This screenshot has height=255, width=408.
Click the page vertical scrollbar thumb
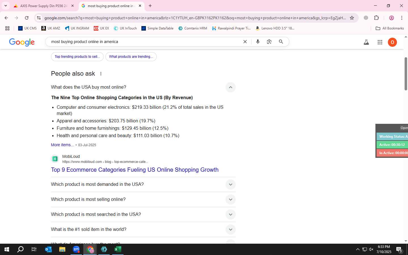point(406,74)
